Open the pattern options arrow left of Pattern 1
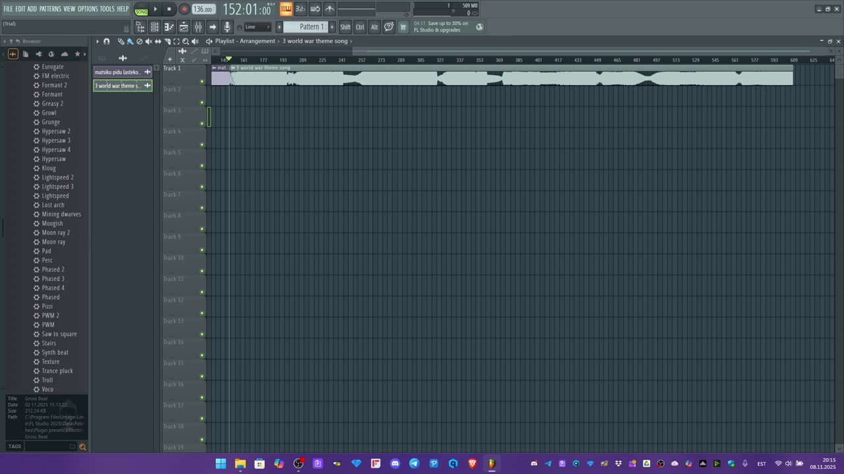Viewport: 844px width, 474px height. coord(279,27)
